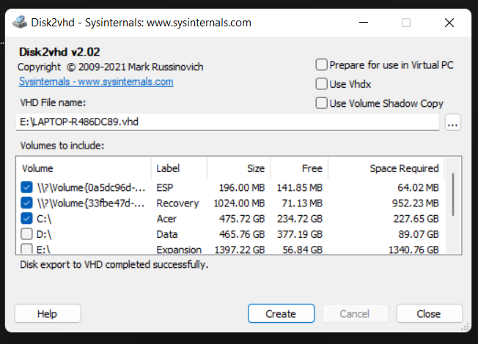
Task: Open the Sysinternals website link
Action: (x=96, y=81)
